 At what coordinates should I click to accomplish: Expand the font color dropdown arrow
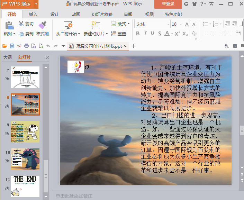click(172, 34)
